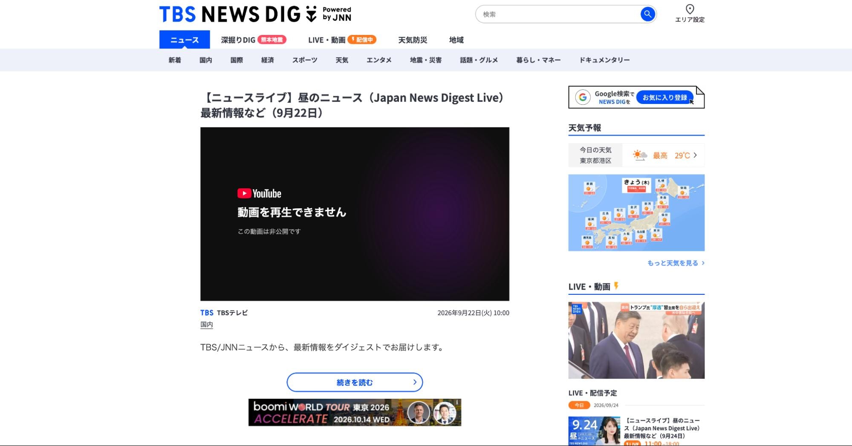Click the Google G icon in banner

click(x=583, y=98)
